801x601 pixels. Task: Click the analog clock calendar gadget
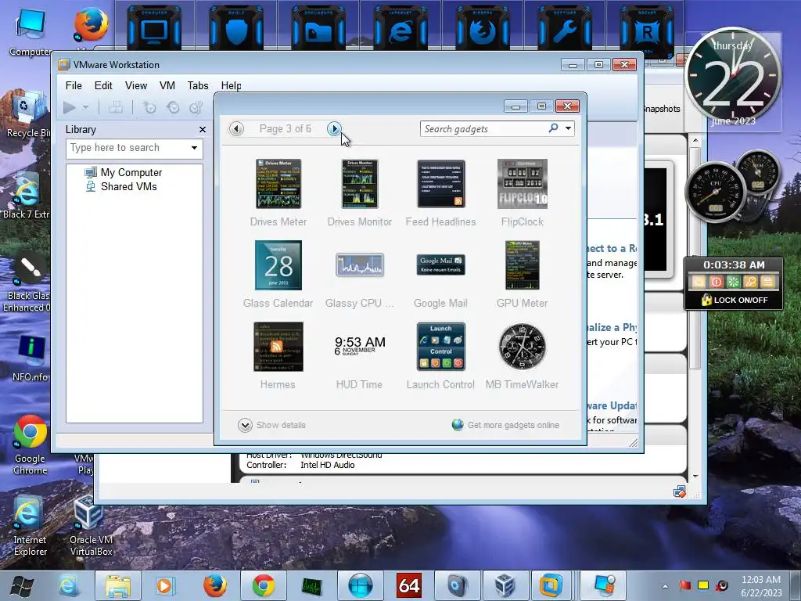(733, 77)
